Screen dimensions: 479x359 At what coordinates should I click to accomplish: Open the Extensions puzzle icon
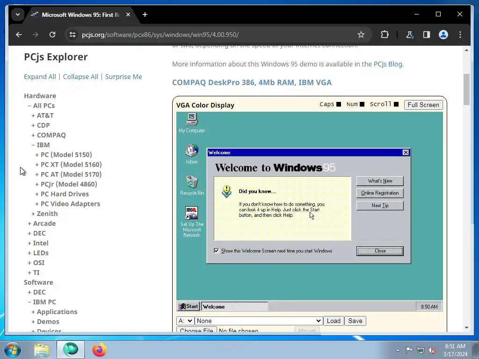point(385,35)
